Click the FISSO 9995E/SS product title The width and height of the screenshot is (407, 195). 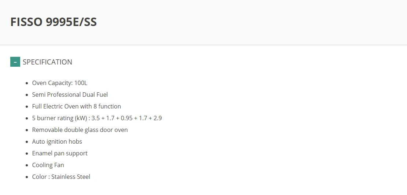[x=54, y=22]
